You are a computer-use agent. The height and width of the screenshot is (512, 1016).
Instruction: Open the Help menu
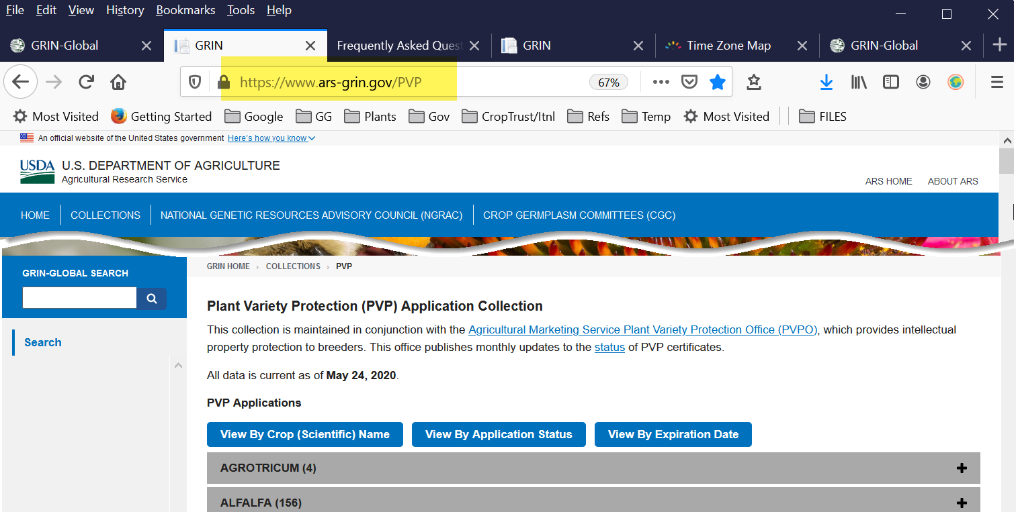click(279, 10)
